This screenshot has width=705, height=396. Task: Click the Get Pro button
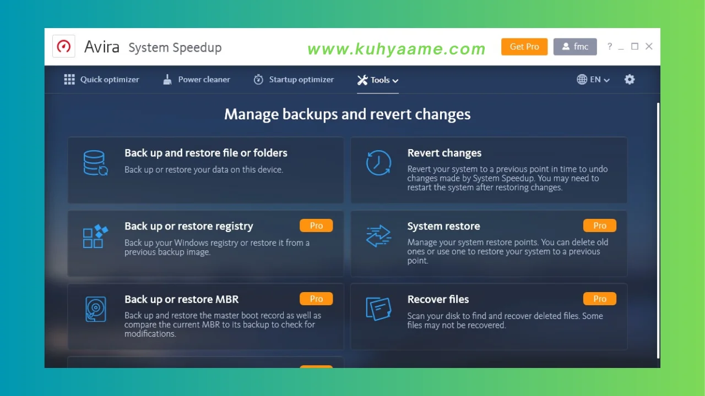[524, 47]
